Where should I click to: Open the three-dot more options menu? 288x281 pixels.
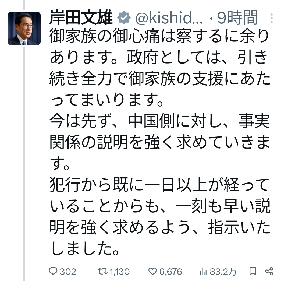tap(272, 18)
